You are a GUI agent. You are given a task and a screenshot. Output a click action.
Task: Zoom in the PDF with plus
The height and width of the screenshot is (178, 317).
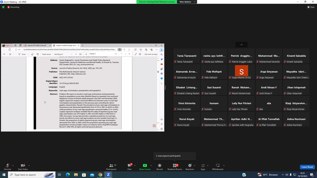tap(76, 54)
